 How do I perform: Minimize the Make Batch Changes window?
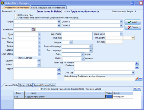click(x=132, y=3)
